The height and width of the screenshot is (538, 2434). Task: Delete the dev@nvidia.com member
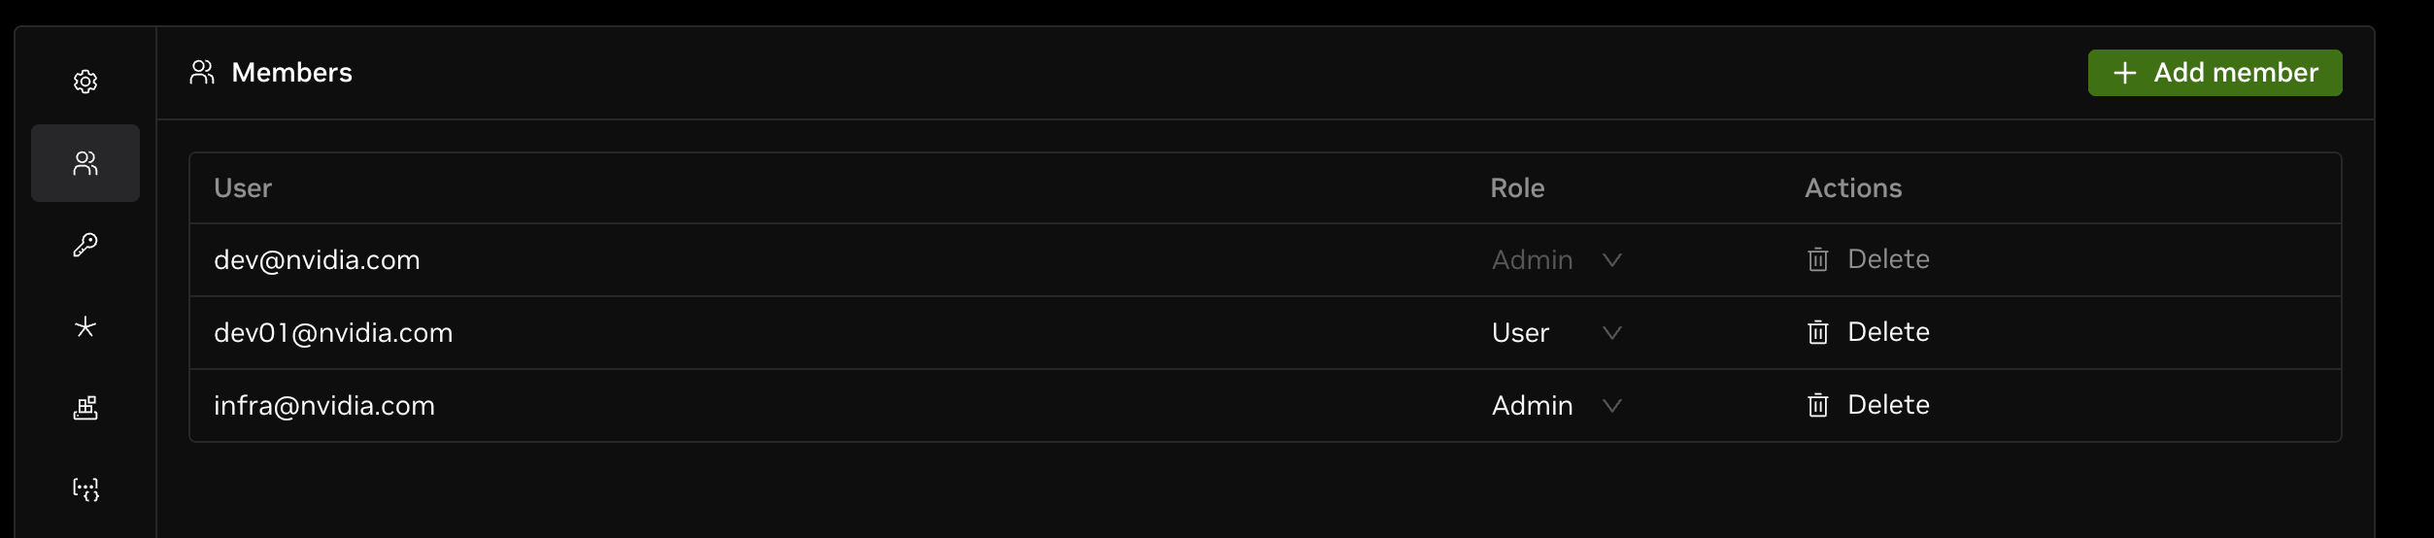pyautogui.click(x=1868, y=259)
